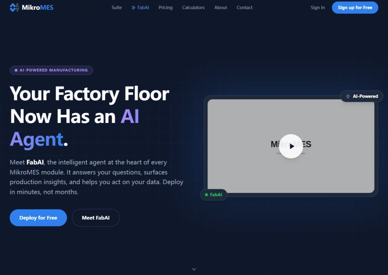
Task: Open the Suite nav menu
Action: click(x=116, y=8)
